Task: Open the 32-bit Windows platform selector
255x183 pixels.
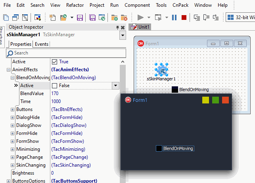Action: (241, 17)
